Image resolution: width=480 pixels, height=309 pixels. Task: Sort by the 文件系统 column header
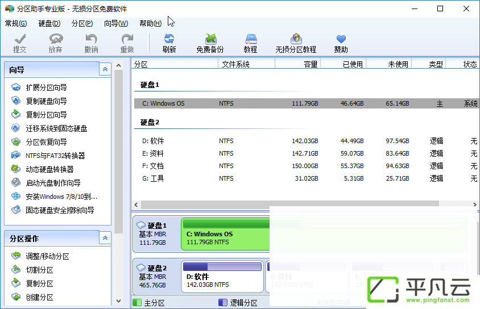coord(246,64)
